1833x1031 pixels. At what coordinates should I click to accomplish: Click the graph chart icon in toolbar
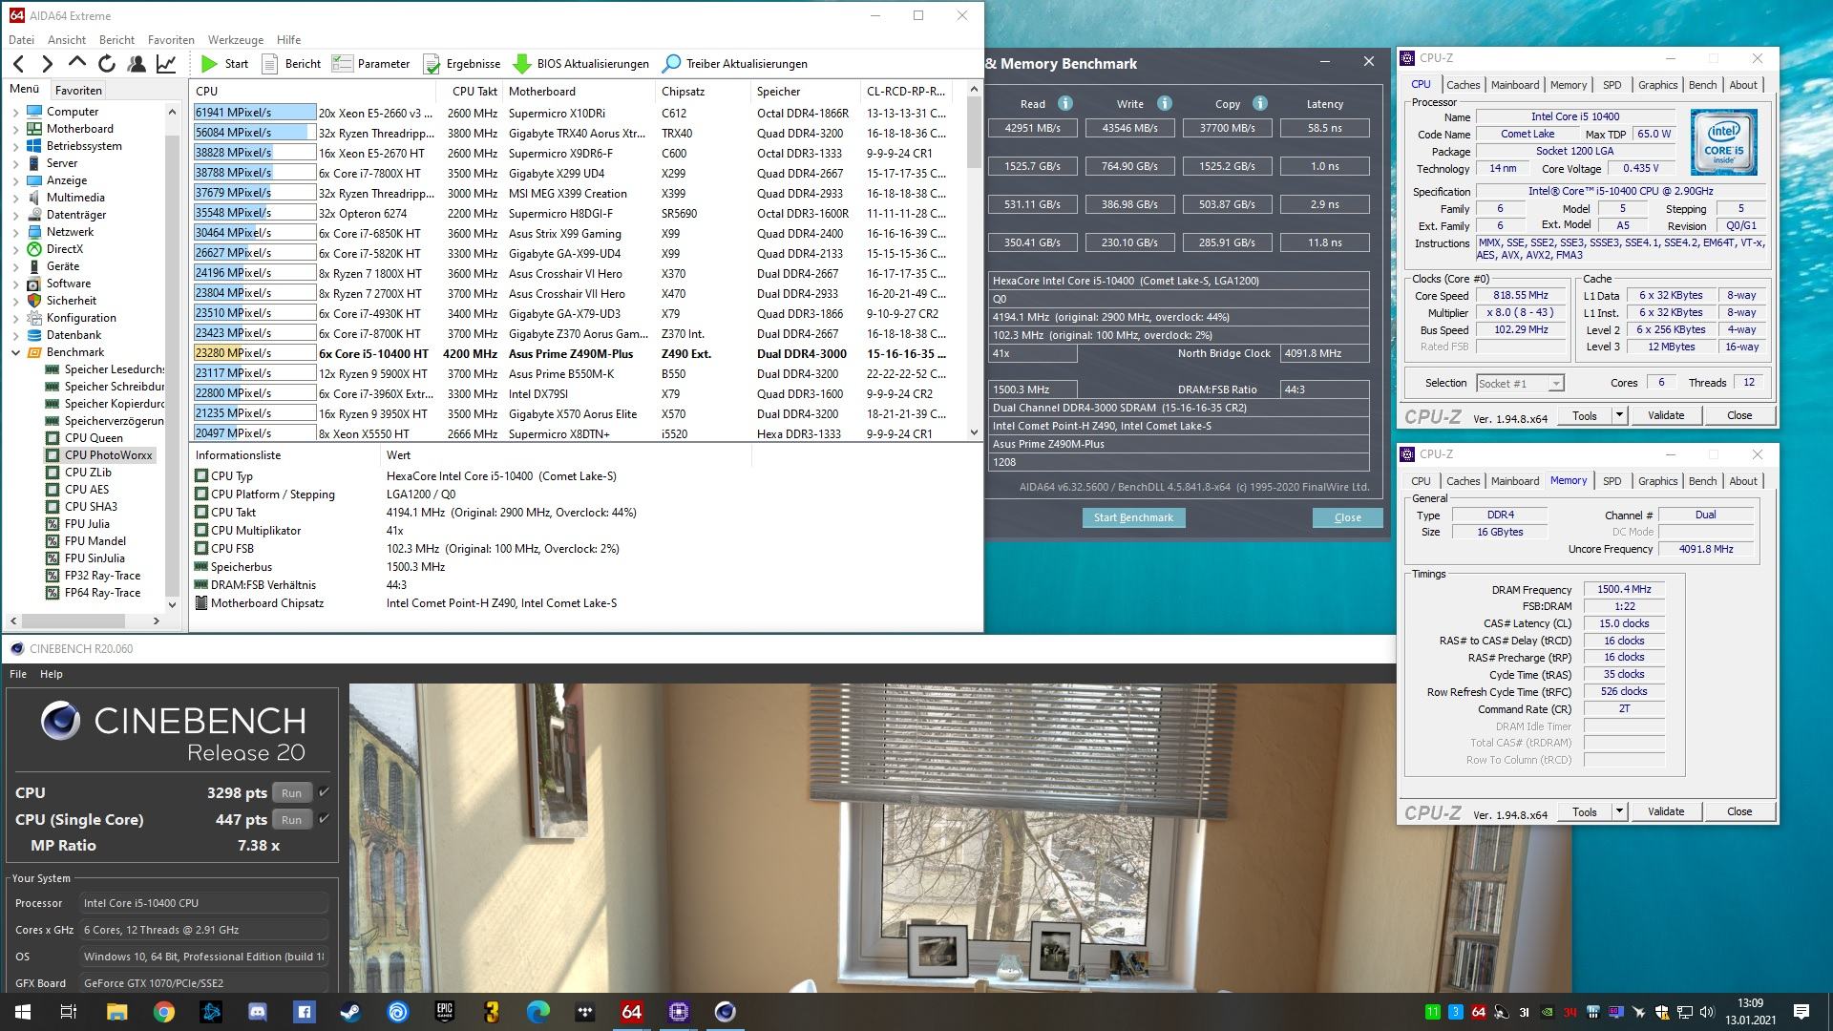[x=166, y=64]
